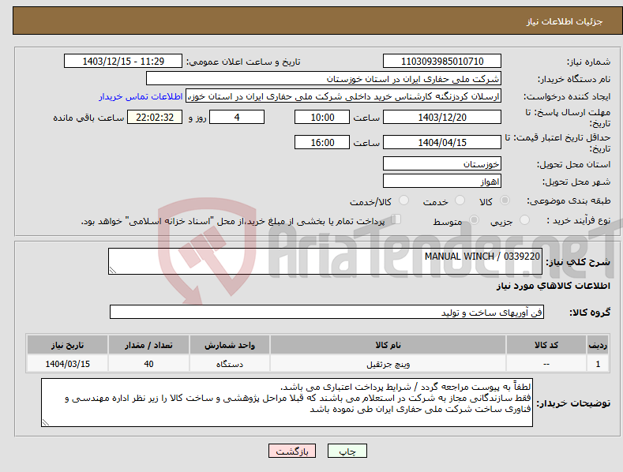Click the row number cell 1
The width and height of the screenshot is (623, 472).
(x=598, y=364)
